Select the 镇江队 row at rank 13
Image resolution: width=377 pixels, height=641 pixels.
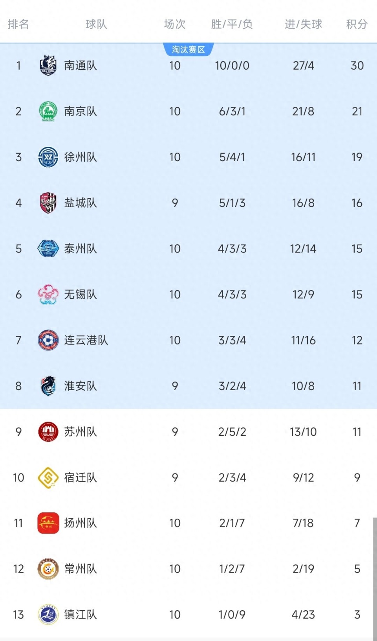pyautogui.click(x=188, y=614)
